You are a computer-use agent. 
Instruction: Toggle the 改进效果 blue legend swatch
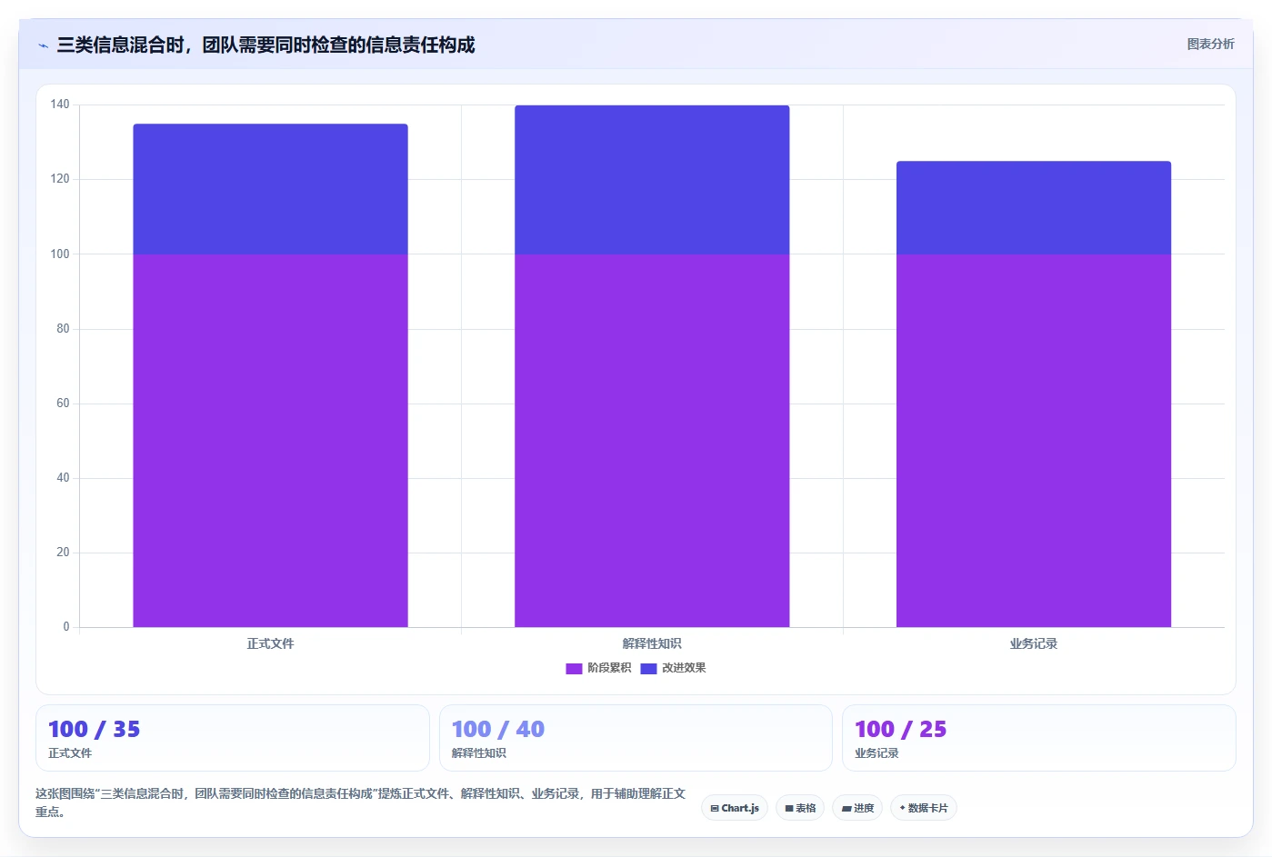648,668
